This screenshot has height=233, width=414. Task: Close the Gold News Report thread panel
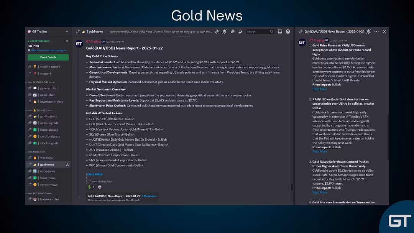pyautogui.click(x=384, y=31)
